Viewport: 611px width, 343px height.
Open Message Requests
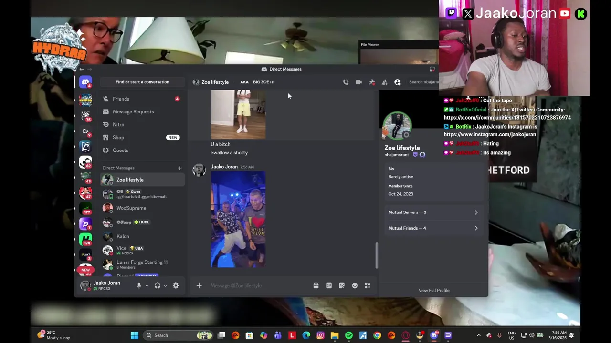(142, 111)
